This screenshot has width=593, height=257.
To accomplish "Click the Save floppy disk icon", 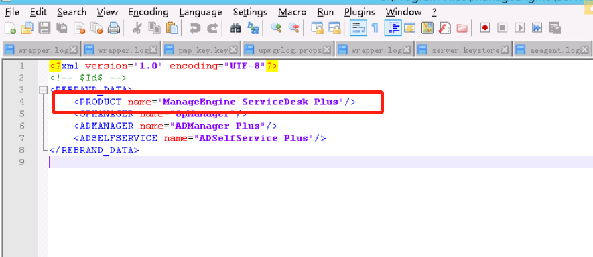I will pyautogui.click(x=45, y=28).
